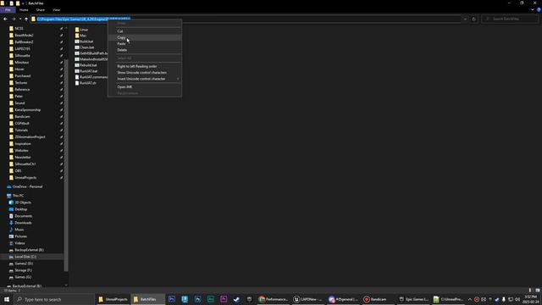Open the Sound quick access folder
This screenshot has height=305, width=542.
[x=19, y=103]
